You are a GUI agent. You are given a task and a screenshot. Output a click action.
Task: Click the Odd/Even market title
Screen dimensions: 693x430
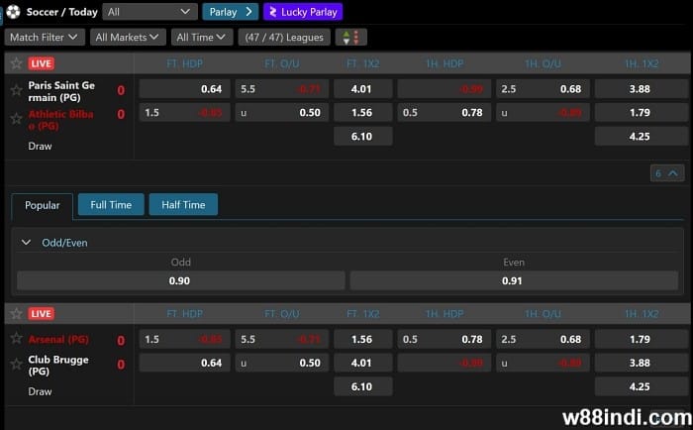(x=64, y=243)
